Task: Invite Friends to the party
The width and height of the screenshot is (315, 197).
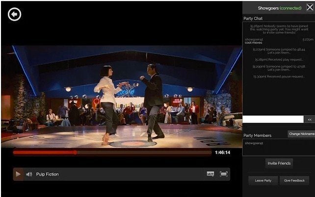Action: click(x=279, y=163)
